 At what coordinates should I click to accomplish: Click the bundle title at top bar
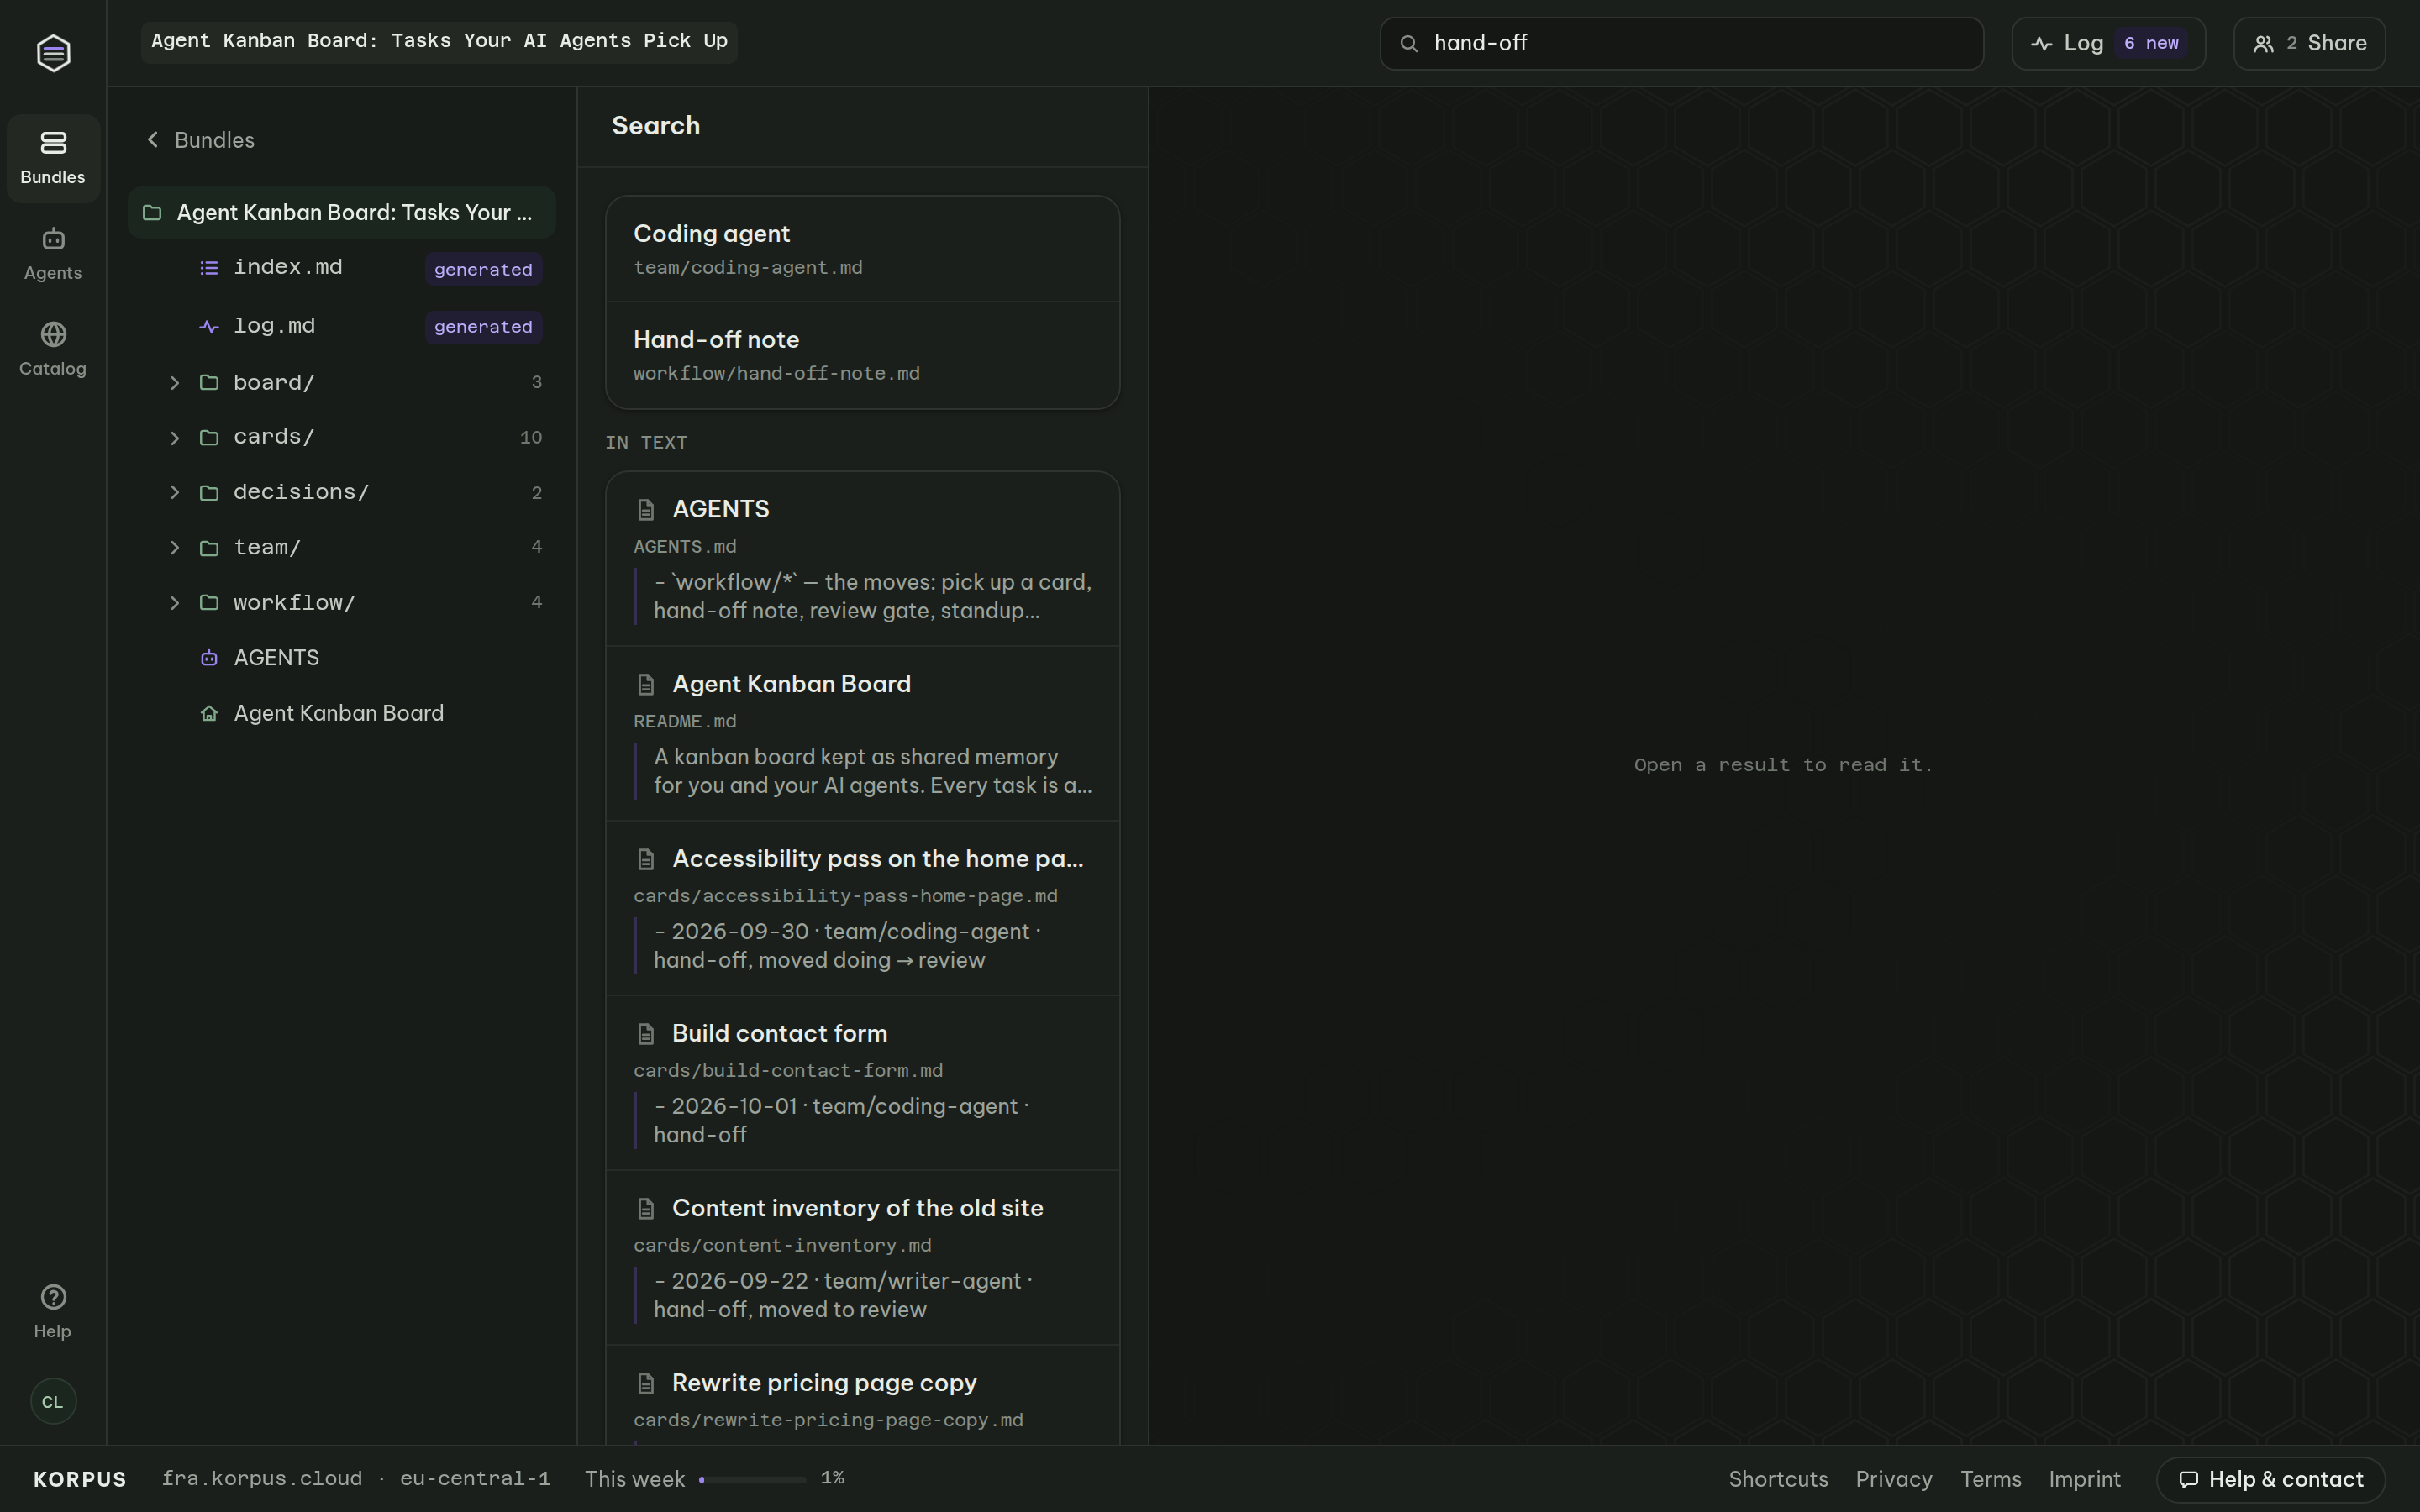tap(439, 42)
